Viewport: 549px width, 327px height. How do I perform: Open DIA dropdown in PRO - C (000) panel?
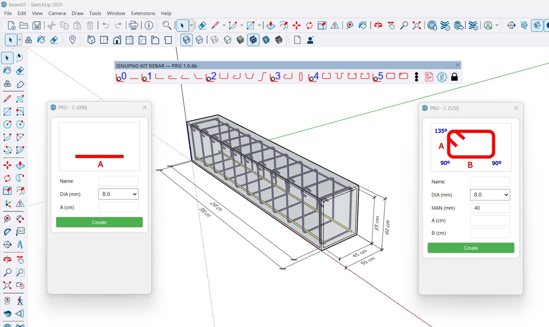[118, 194]
